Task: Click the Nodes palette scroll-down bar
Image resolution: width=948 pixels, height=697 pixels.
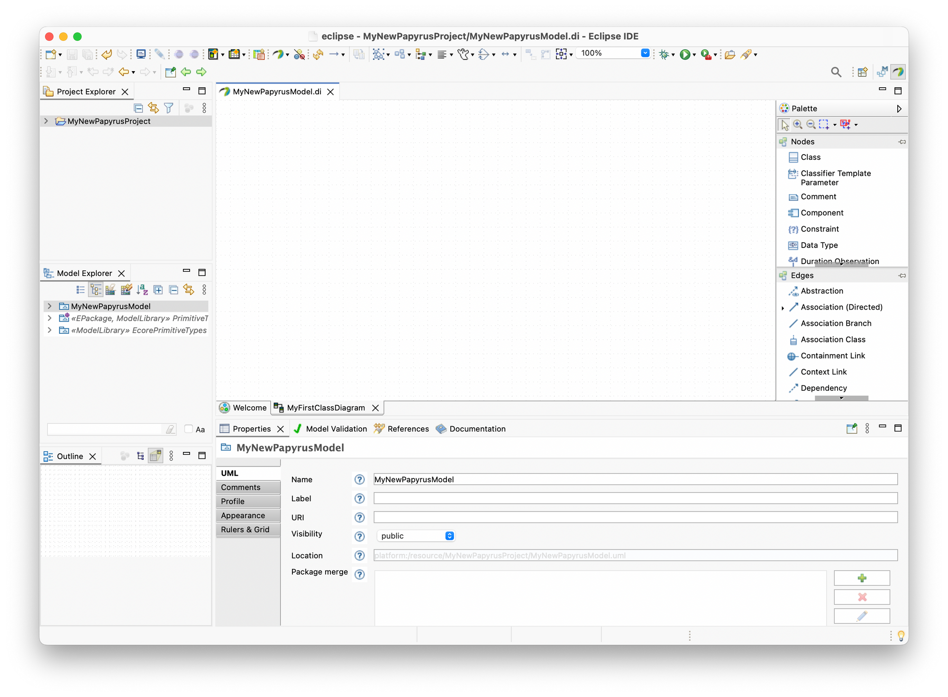Action: point(841,264)
